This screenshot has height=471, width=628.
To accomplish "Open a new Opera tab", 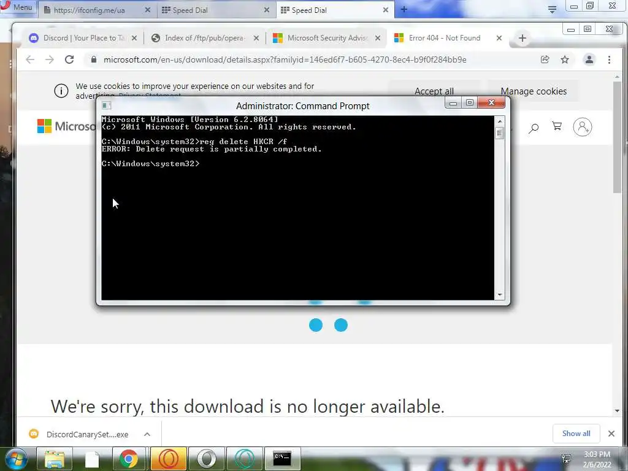I will [404, 9].
